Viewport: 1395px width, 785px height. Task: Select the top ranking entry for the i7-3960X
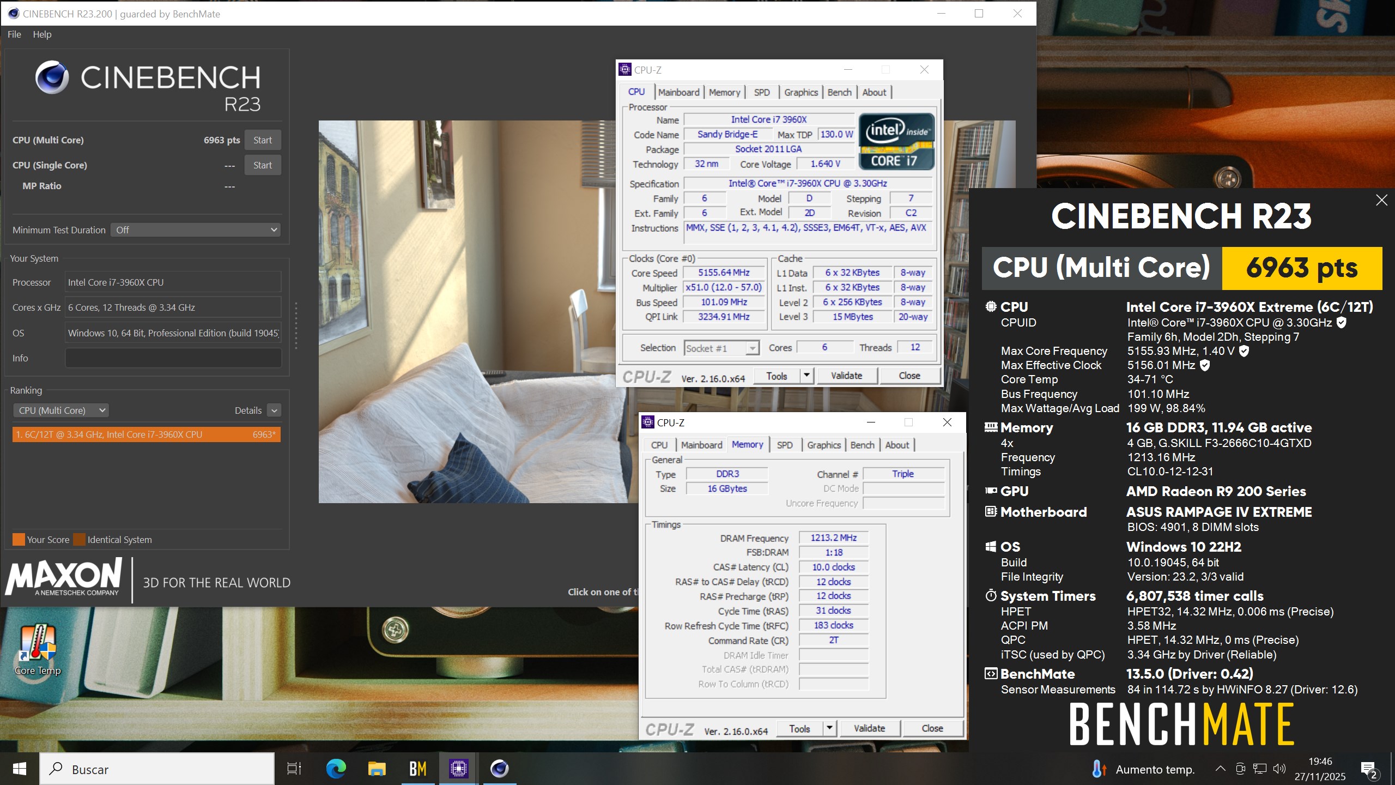146,434
